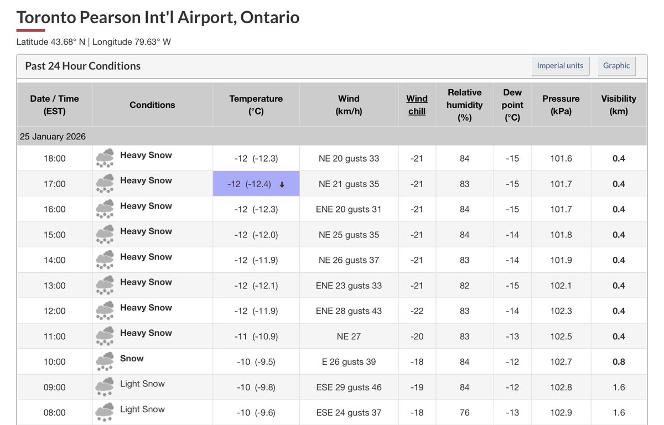Viewport: 664px width, 425px height.
Task: Click pressure 102.5 in 11:00 row
Action: [561, 336]
